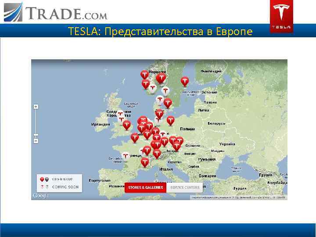Click the Украина country label

tap(227, 144)
